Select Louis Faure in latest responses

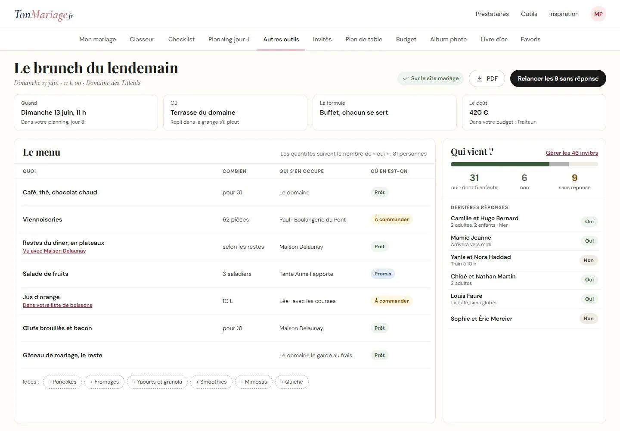point(524,299)
